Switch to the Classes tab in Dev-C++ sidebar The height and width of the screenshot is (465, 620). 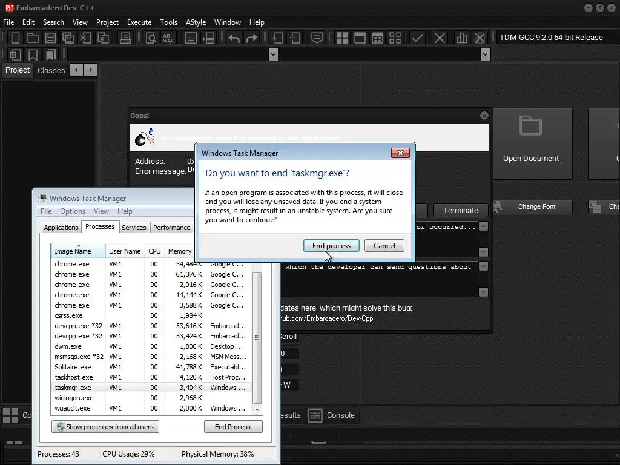51,70
